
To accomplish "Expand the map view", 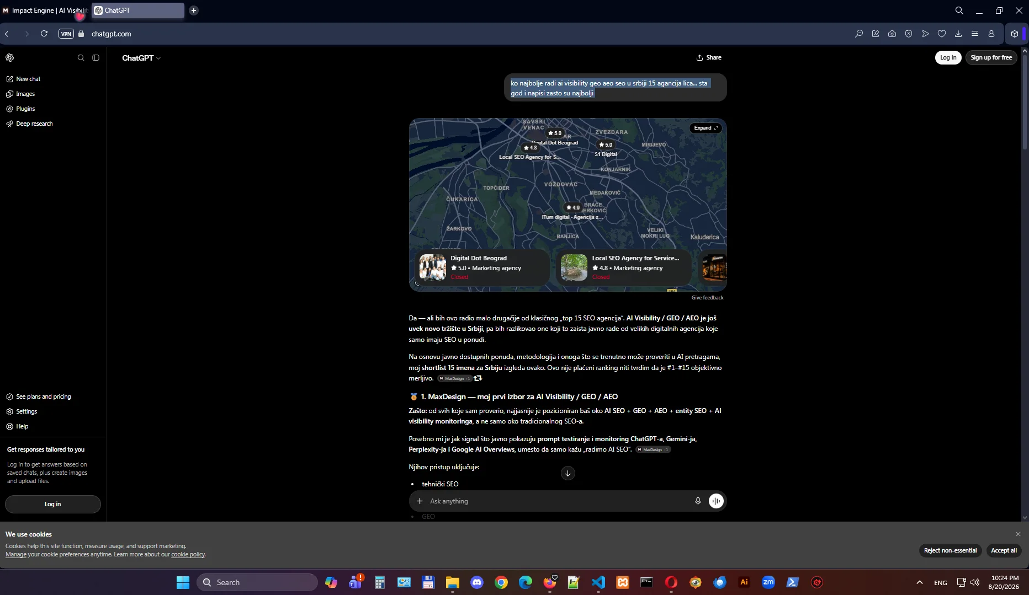I will click(x=706, y=128).
